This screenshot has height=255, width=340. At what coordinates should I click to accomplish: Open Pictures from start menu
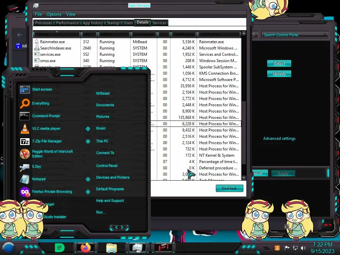(x=103, y=117)
